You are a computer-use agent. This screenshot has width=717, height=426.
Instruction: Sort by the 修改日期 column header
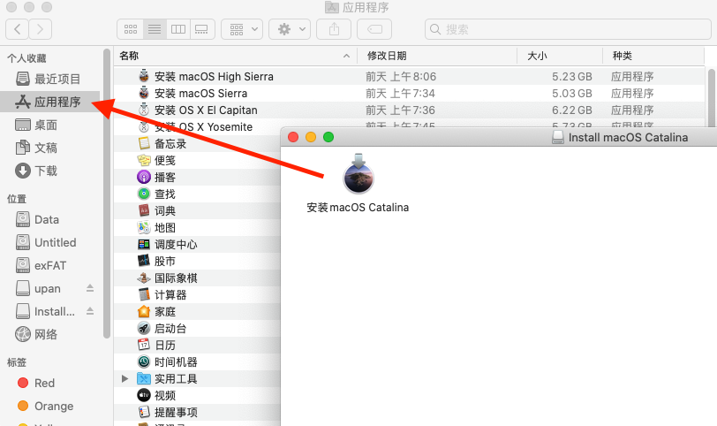(437, 56)
